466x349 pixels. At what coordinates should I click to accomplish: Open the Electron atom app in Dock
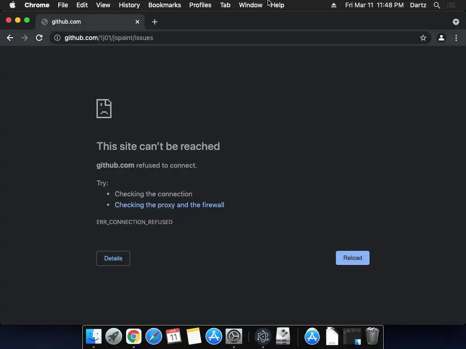263,336
